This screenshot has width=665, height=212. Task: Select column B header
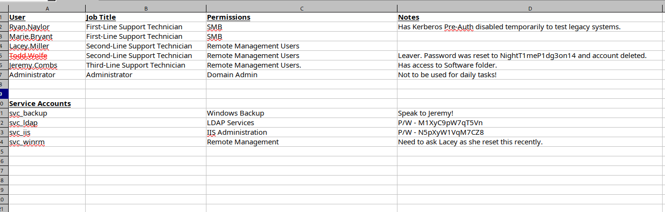pos(145,9)
